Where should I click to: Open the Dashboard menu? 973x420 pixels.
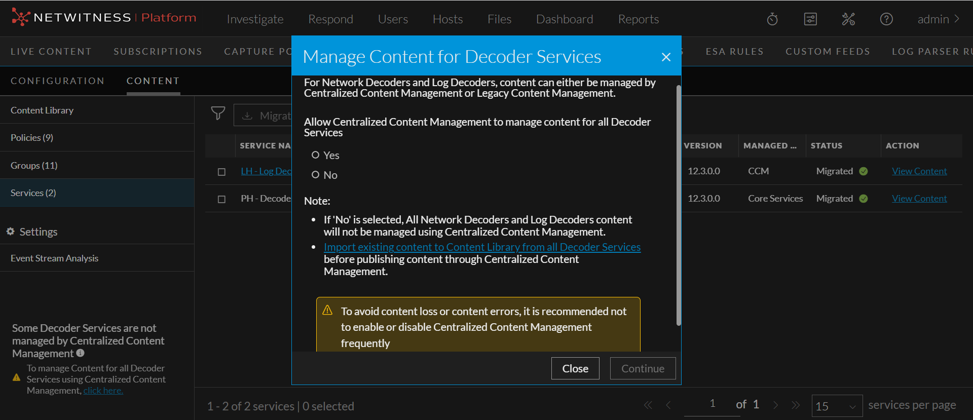(x=565, y=19)
